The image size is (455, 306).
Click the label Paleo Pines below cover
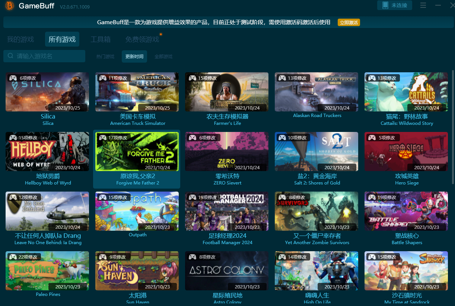tap(48, 294)
